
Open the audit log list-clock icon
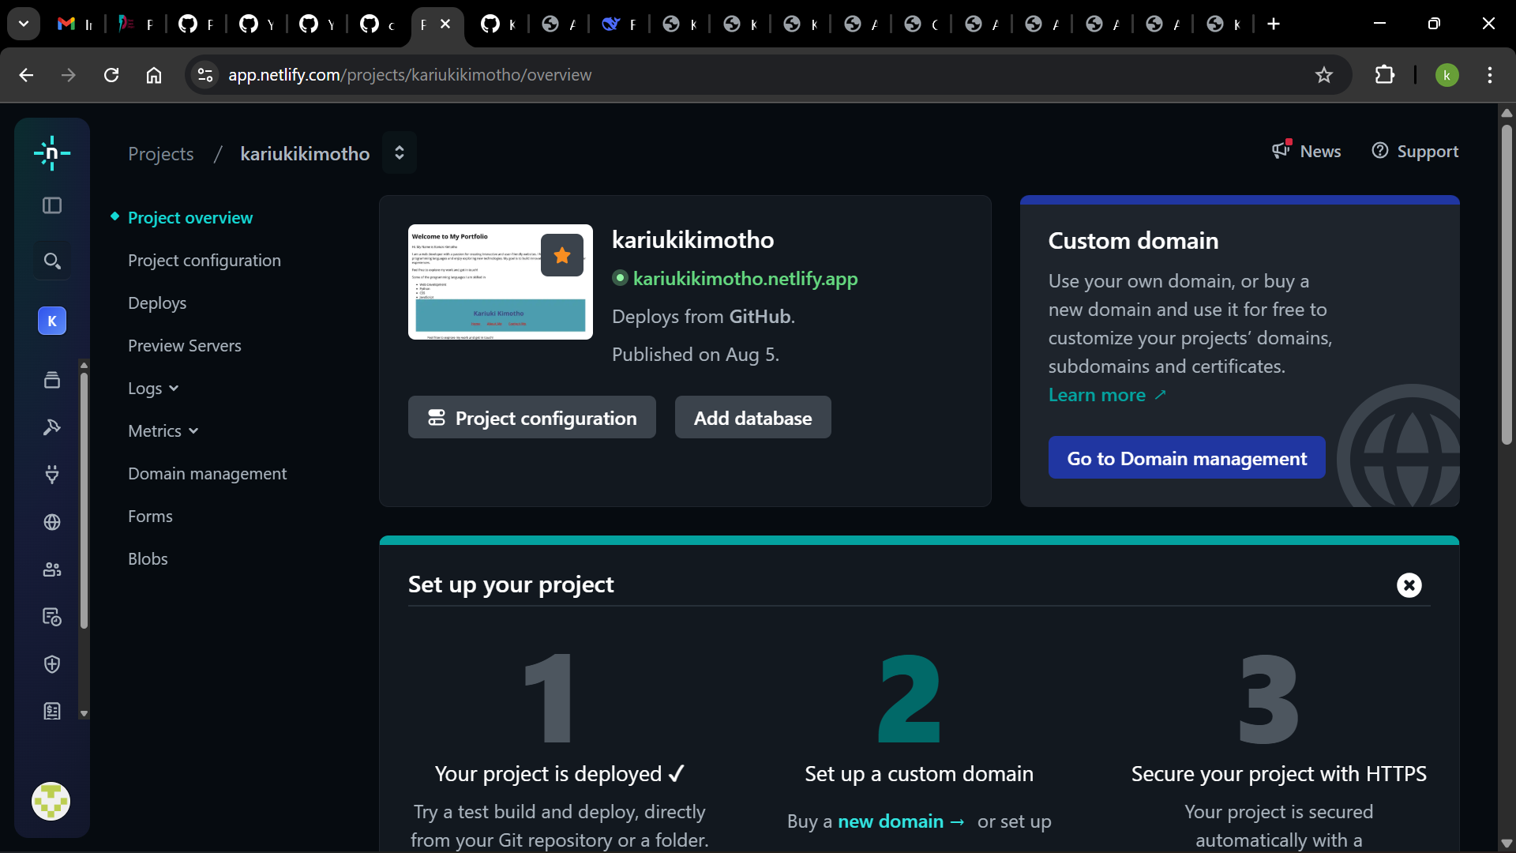[52, 617]
